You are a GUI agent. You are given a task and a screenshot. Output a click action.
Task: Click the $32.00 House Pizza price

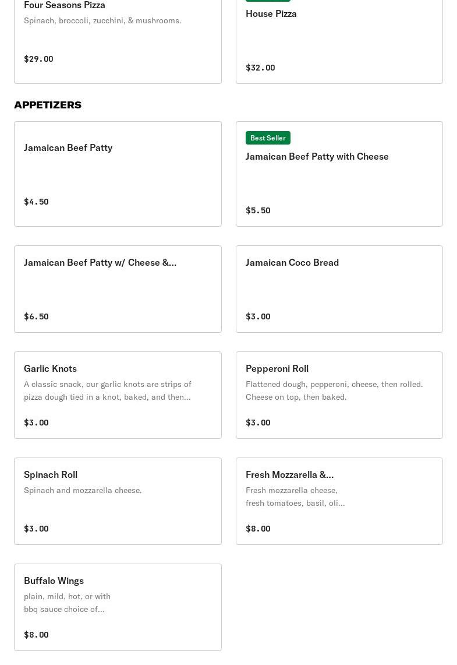(x=260, y=68)
